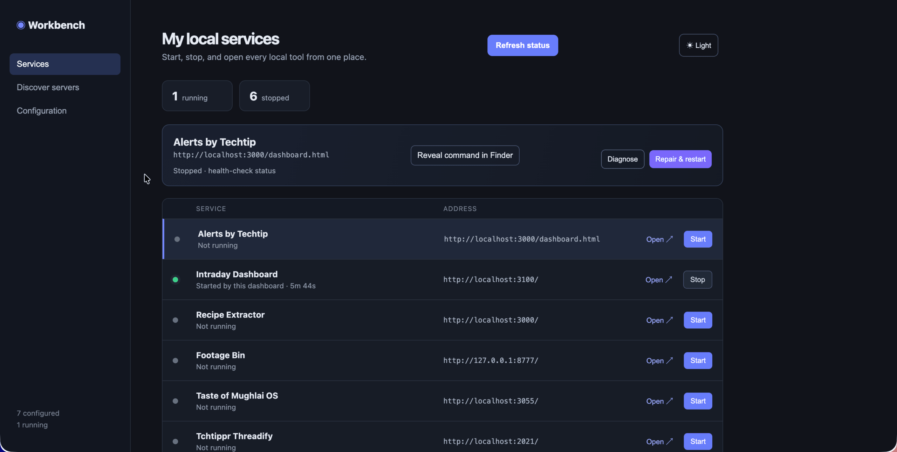Start the Recipe Extractor service
897x452 pixels.
coord(698,320)
